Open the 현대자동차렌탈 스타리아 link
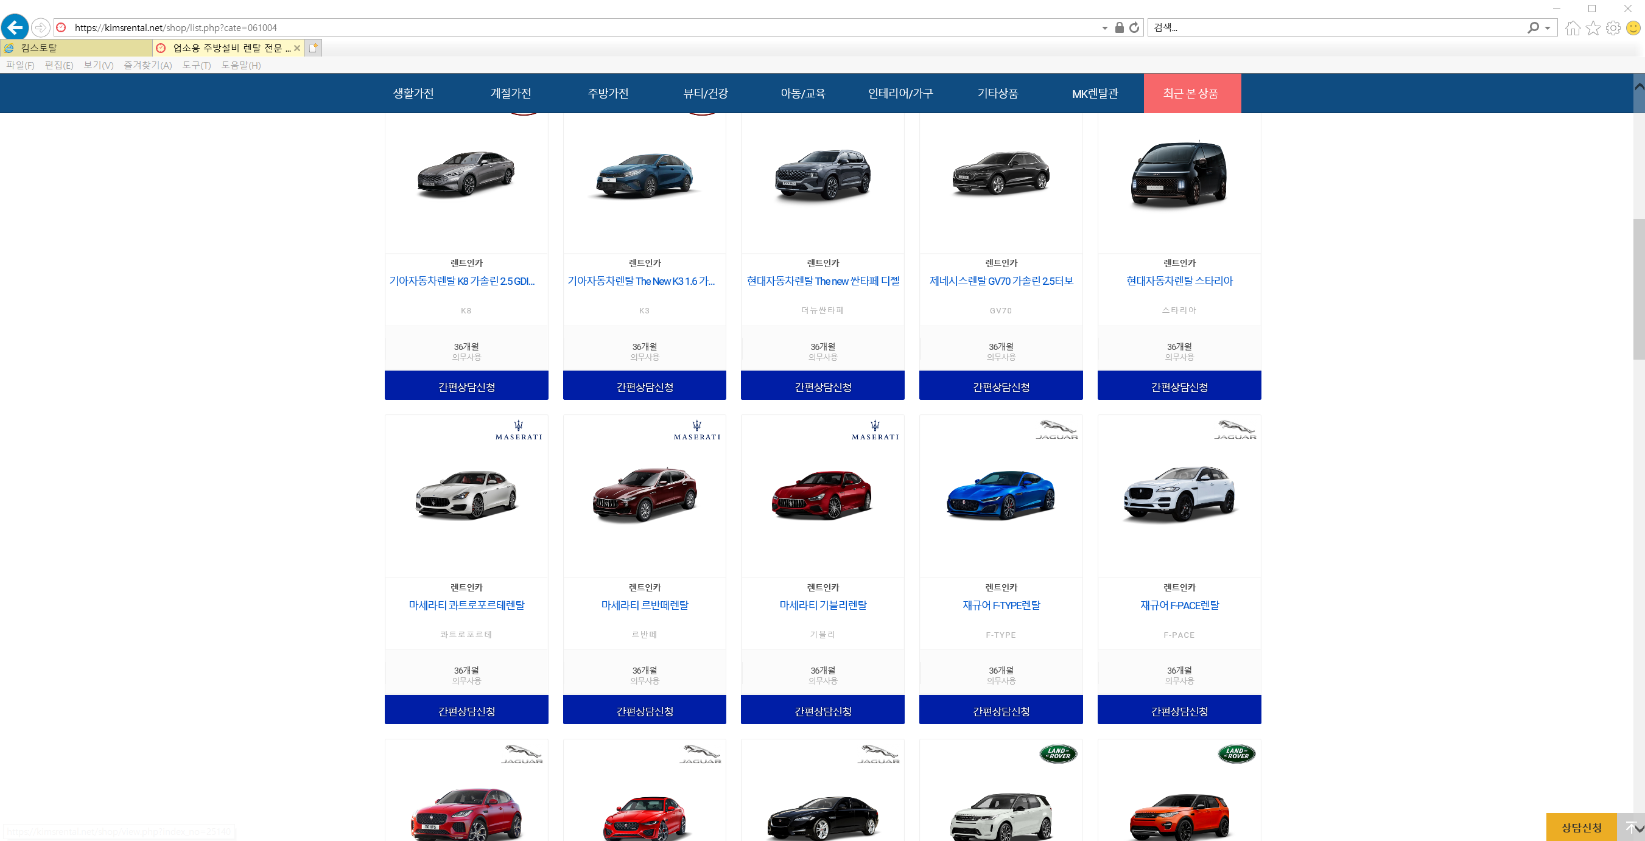Image resolution: width=1645 pixels, height=841 pixels. [1179, 281]
